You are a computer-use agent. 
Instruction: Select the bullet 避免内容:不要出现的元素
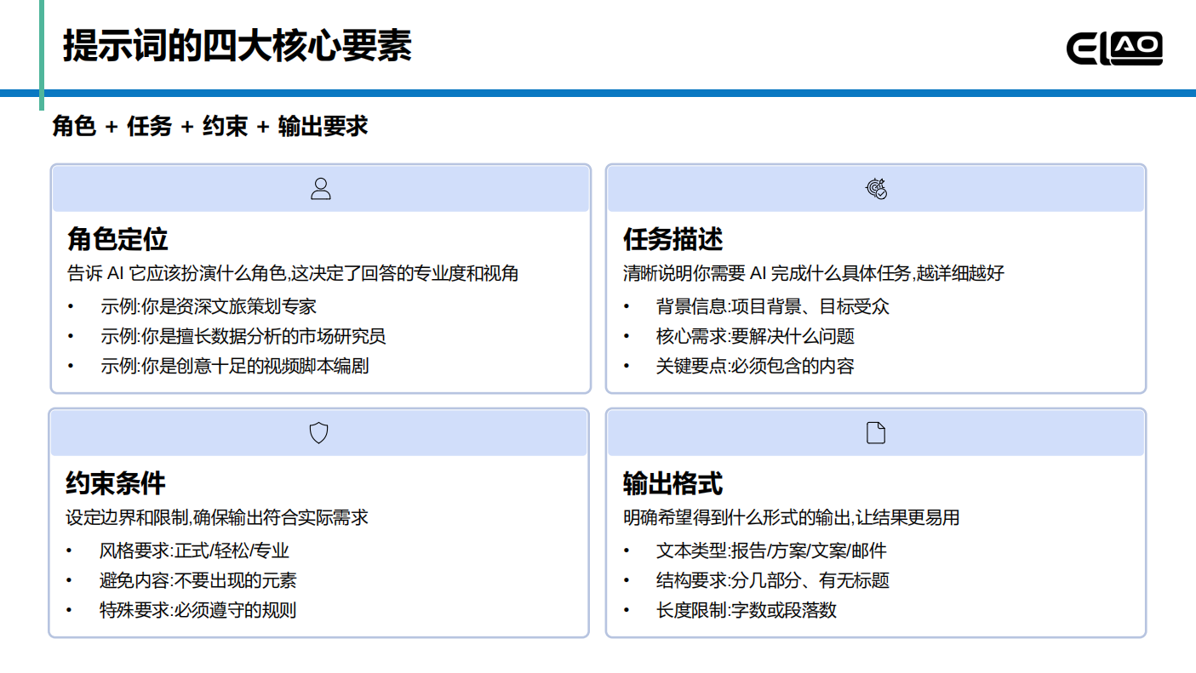[197, 580]
